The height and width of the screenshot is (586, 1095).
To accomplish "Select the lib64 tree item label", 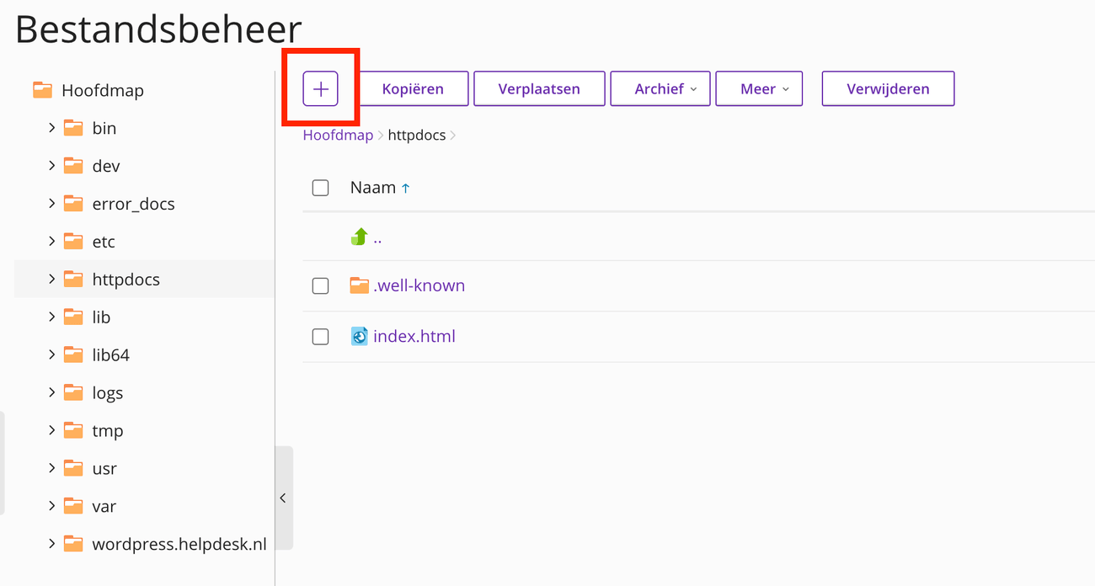I will pyautogui.click(x=111, y=355).
